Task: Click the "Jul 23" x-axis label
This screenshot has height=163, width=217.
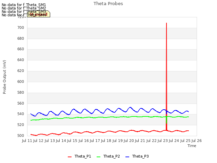Action: tap(163, 141)
